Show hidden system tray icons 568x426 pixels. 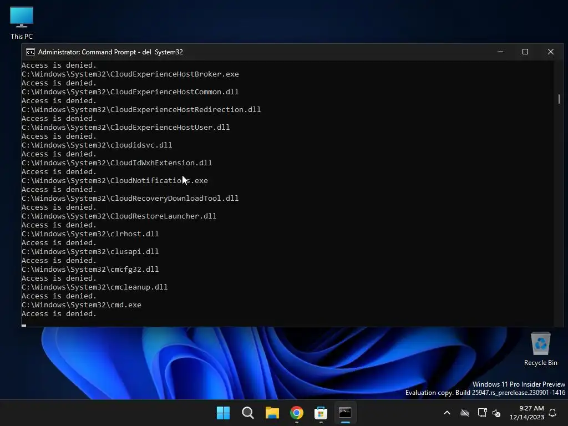tap(447, 413)
